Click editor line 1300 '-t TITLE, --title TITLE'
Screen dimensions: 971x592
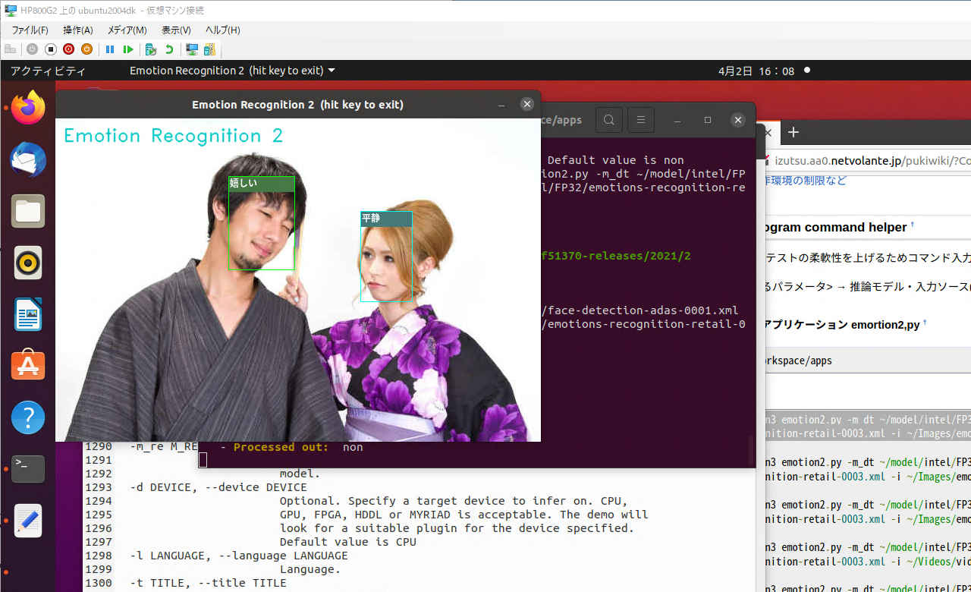pyautogui.click(x=208, y=583)
